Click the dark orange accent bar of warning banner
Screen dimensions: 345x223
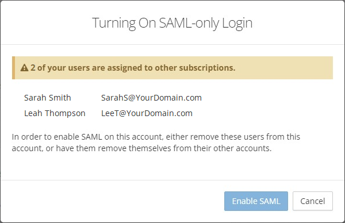(13, 68)
